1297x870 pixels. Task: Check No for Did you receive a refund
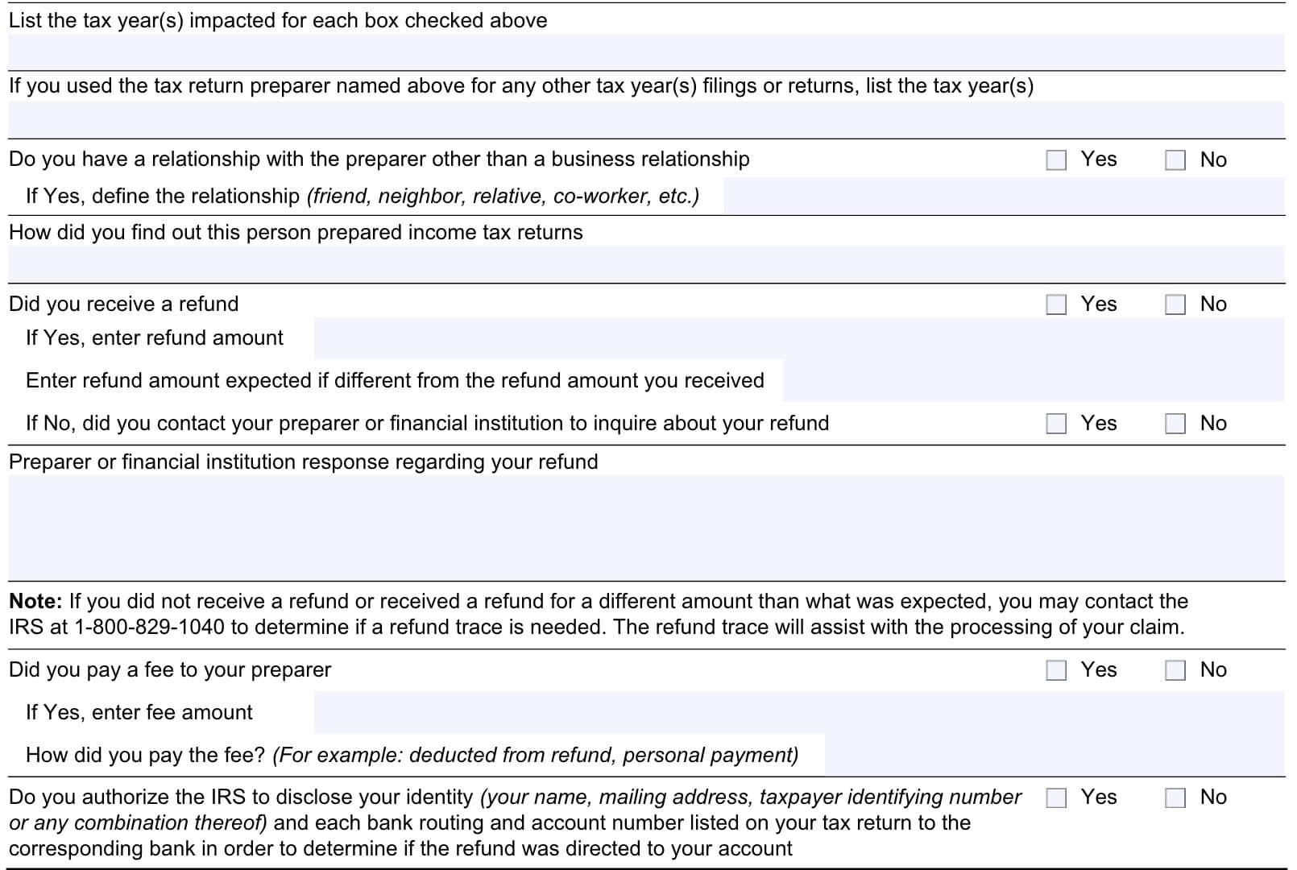tap(1175, 304)
